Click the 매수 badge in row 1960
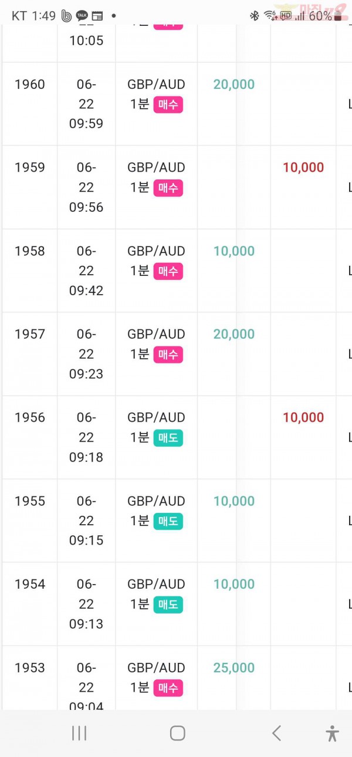The width and height of the screenshot is (352, 757). coord(168,105)
